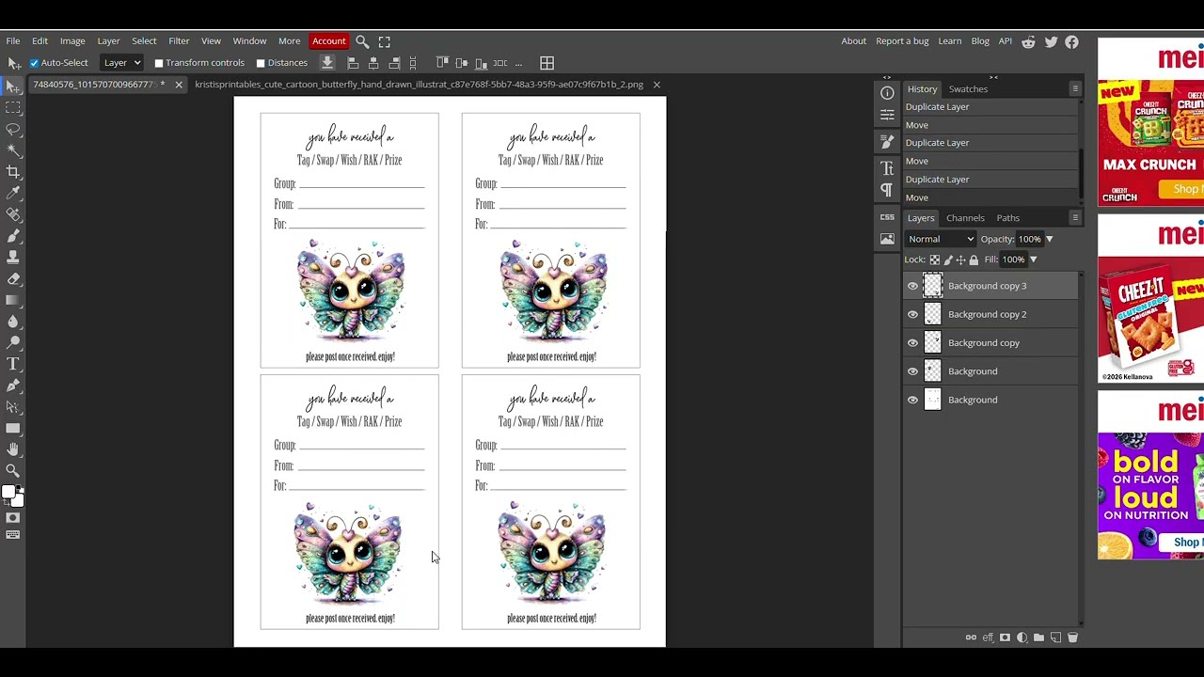Add a layer mask
Viewport: 1204px width, 677px height.
[1005, 638]
